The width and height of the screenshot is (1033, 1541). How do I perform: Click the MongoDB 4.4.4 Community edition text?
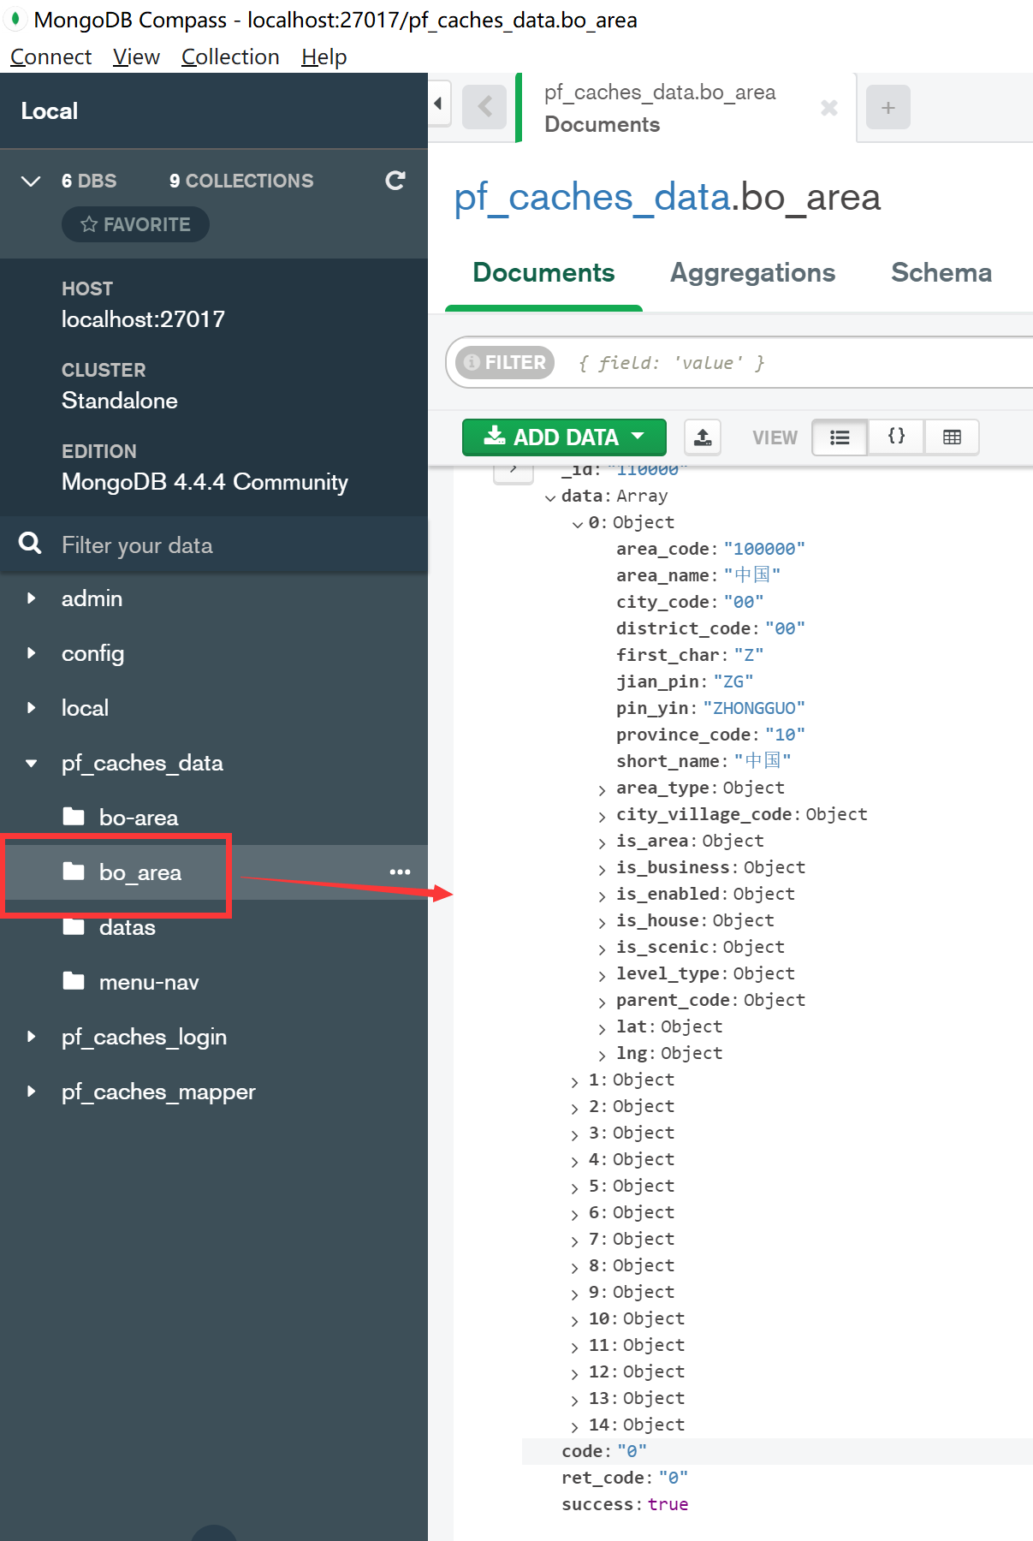pos(205,482)
